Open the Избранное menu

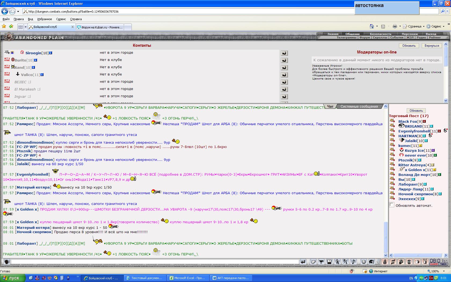point(45,19)
